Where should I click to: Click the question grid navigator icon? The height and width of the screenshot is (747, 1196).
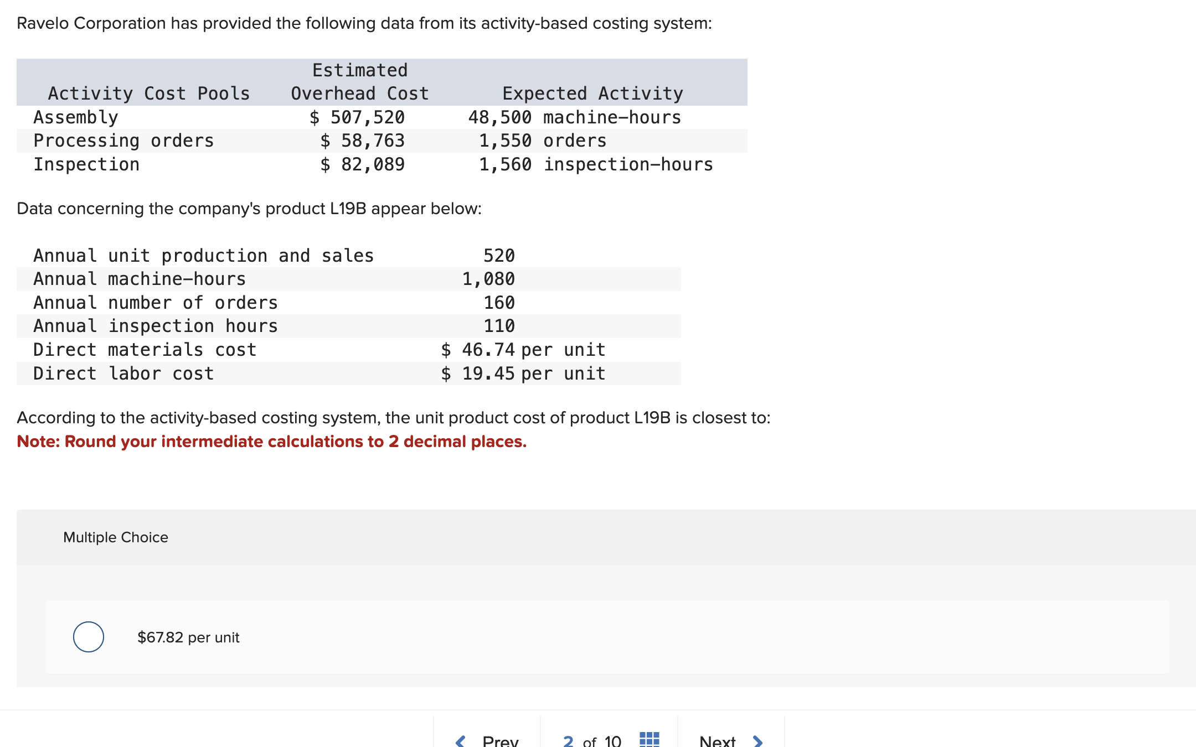click(649, 739)
